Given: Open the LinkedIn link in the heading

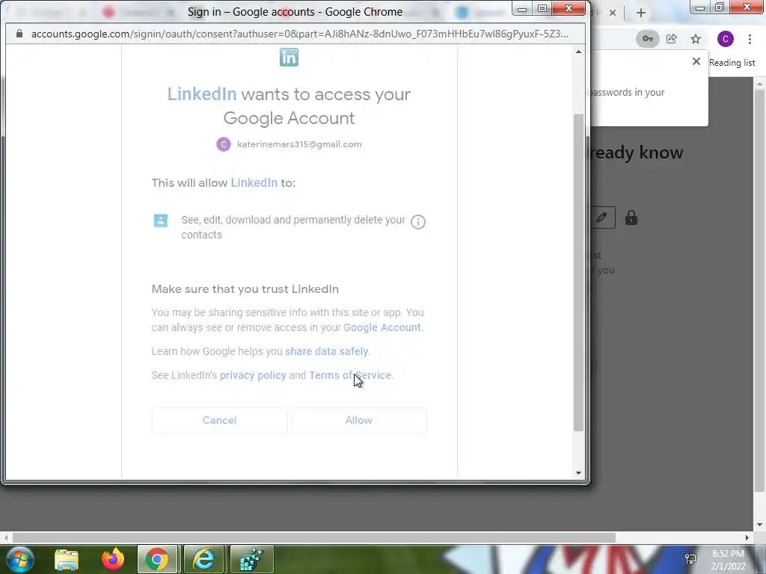Looking at the screenshot, I should [x=202, y=93].
